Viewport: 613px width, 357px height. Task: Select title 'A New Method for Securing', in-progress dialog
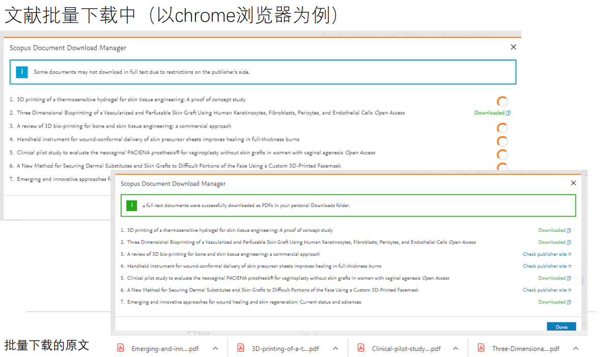click(x=179, y=166)
